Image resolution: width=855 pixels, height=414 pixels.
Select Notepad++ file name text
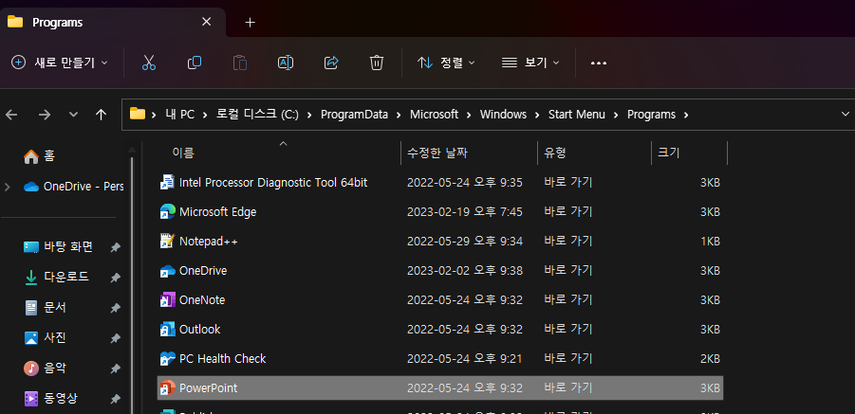point(209,242)
